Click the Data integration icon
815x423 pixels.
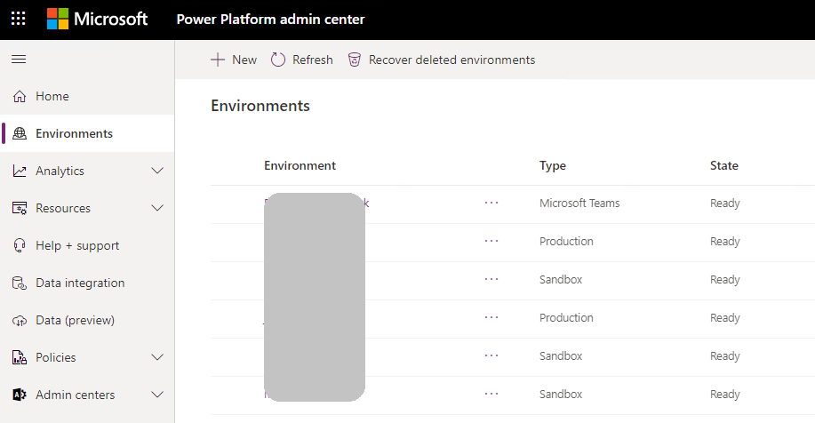pyautogui.click(x=20, y=283)
